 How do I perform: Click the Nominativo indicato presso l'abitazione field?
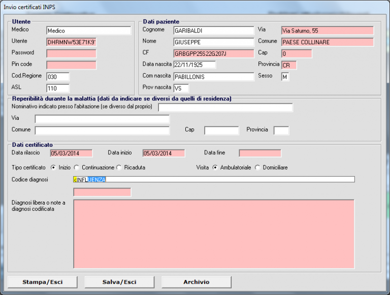tap(225, 108)
